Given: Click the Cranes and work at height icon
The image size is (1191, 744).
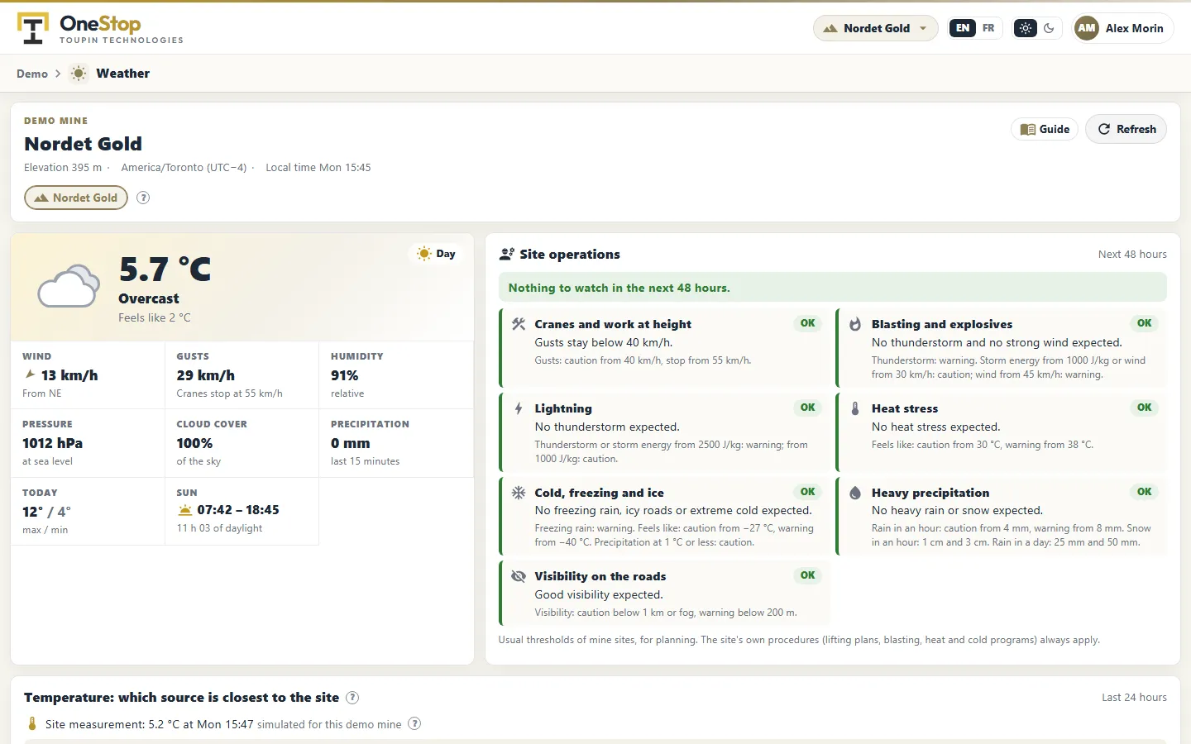Looking at the screenshot, I should (x=519, y=324).
